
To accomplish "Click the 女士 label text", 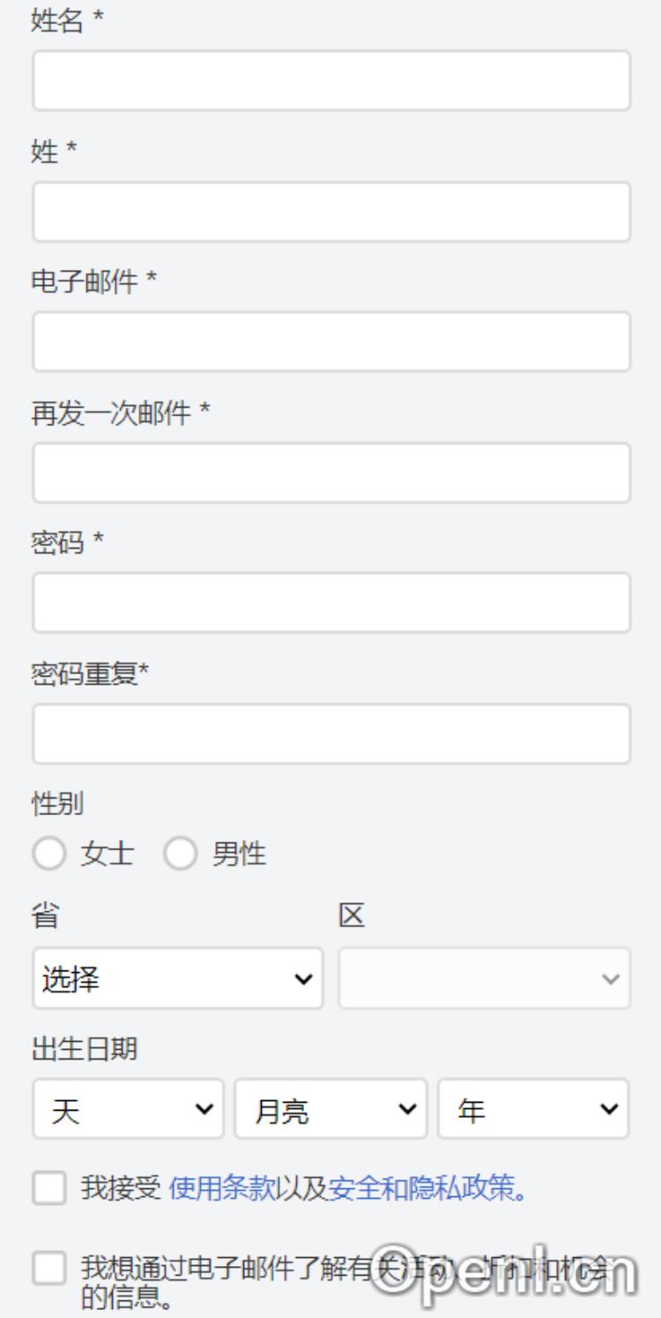I will tap(108, 854).
